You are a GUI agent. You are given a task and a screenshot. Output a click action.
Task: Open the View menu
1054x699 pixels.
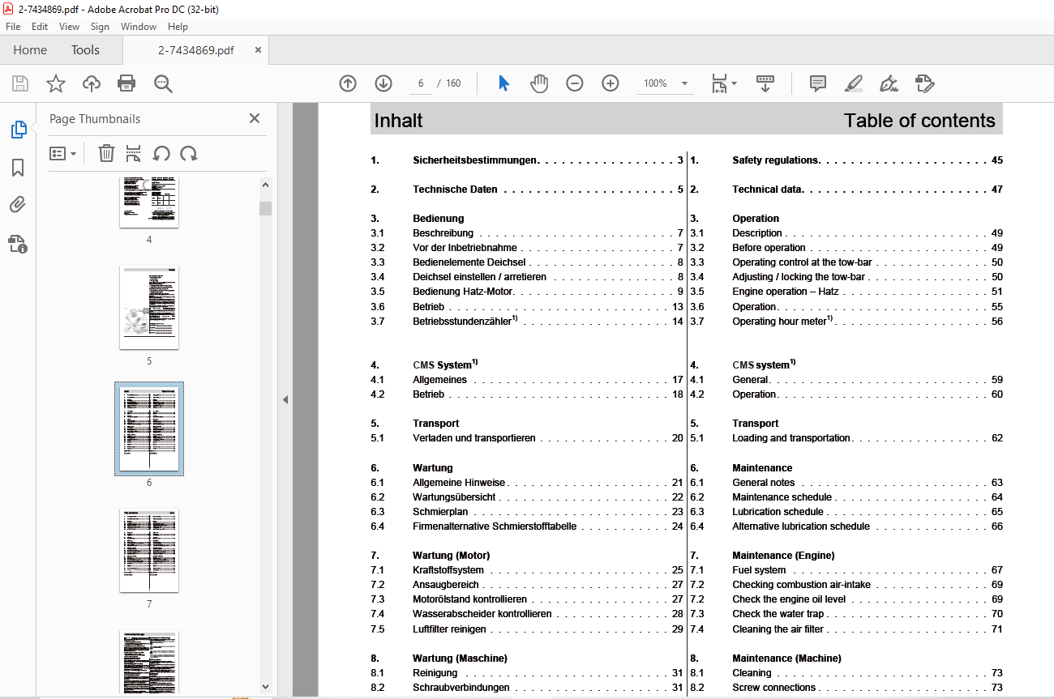[69, 27]
